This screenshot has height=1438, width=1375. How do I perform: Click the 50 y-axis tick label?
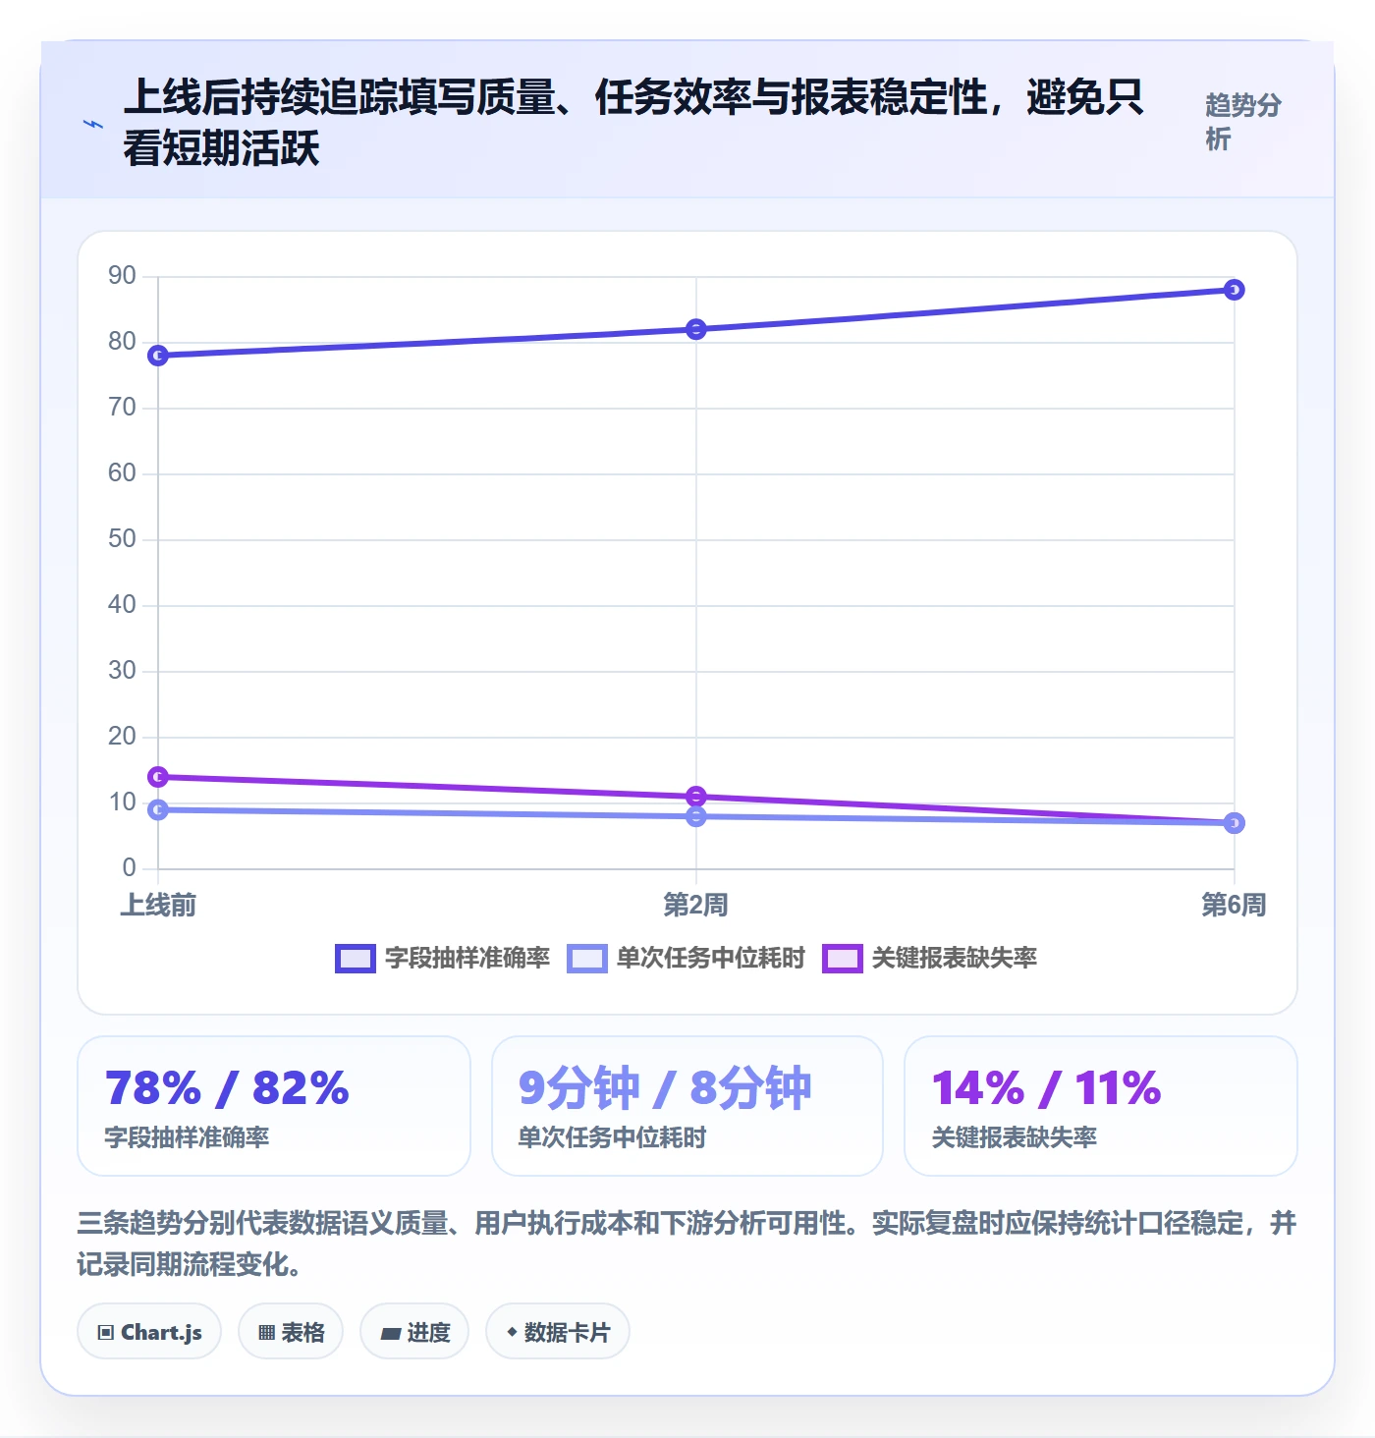click(x=122, y=539)
